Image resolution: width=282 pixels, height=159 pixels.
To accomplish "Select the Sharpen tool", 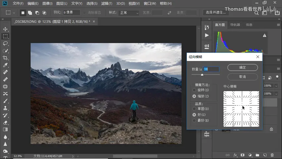I will [x=5, y=144].
